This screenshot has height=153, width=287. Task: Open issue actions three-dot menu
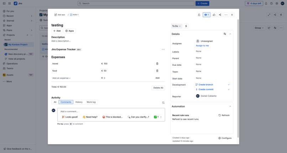click(x=226, y=15)
